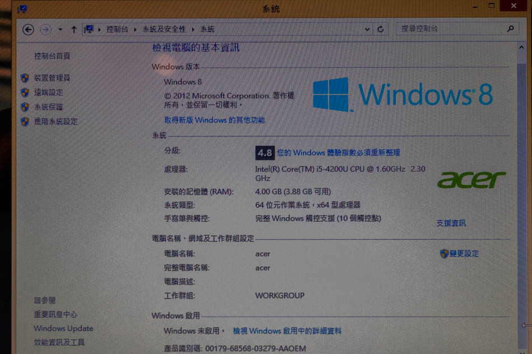The height and width of the screenshot is (354, 532).
Task: Click the WORKGROUP workgroup value
Action: (x=280, y=296)
